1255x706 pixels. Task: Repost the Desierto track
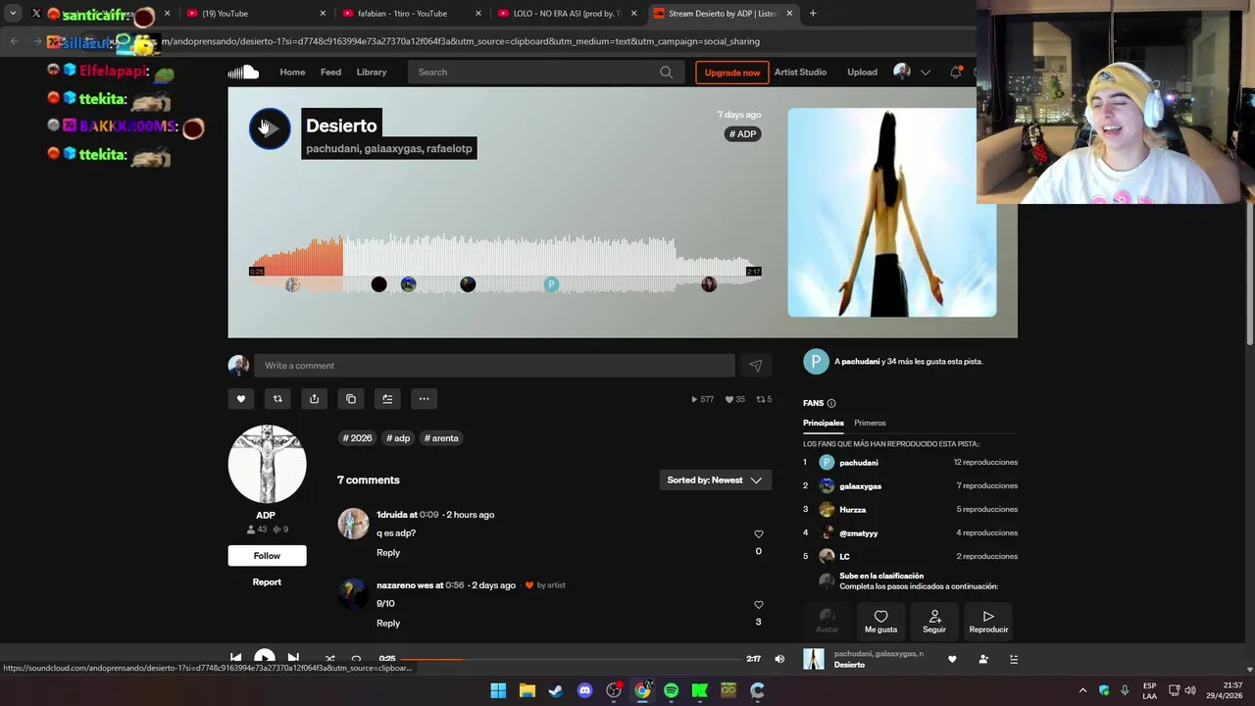(x=277, y=399)
